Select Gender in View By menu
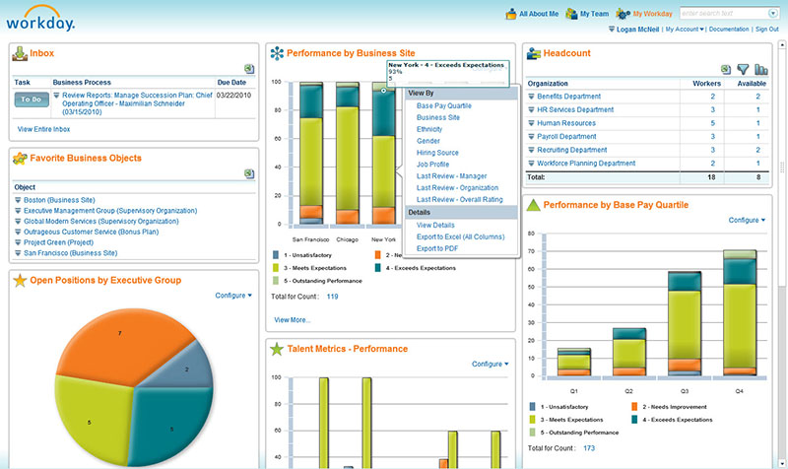788x469 pixels. pyautogui.click(x=429, y=141)
